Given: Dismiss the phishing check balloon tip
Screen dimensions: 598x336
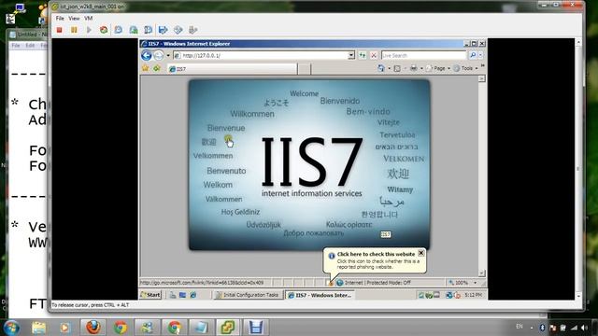Looking at the screenshot, I should coord(421,253).
